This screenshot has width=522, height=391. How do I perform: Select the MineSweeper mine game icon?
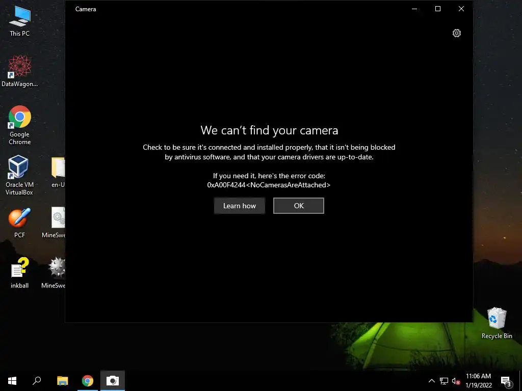[x=54, y=273]
